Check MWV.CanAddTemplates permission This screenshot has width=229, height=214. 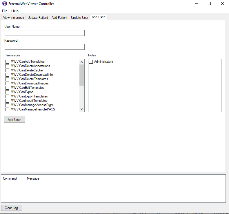point(8,62)
